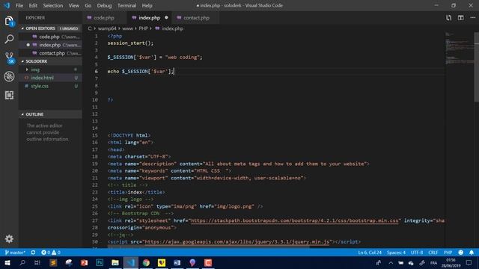Open the Edit menu
The width and height of the screenshot is (479, 269).
coord(33,5)
